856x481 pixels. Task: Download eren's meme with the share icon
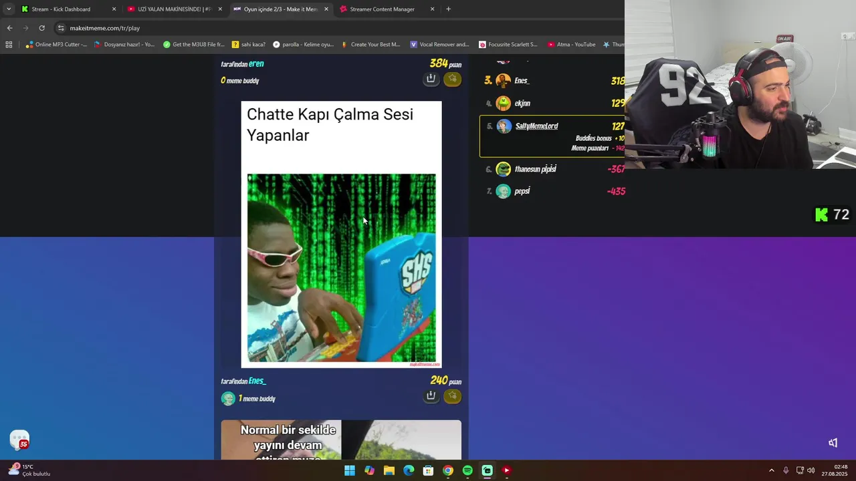tap(431, 79)
